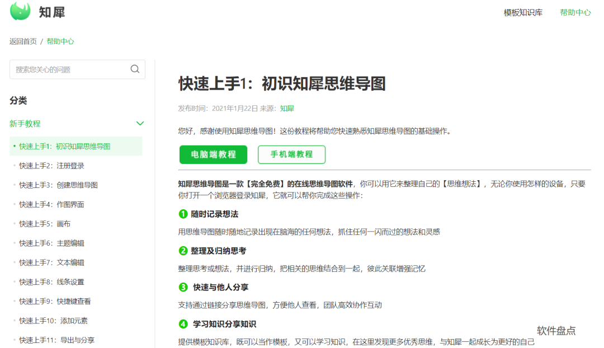Switch to the 电脑端教程 tab
Image resolution: width=604 pixels, height=348 pixels.
point(214,154)
